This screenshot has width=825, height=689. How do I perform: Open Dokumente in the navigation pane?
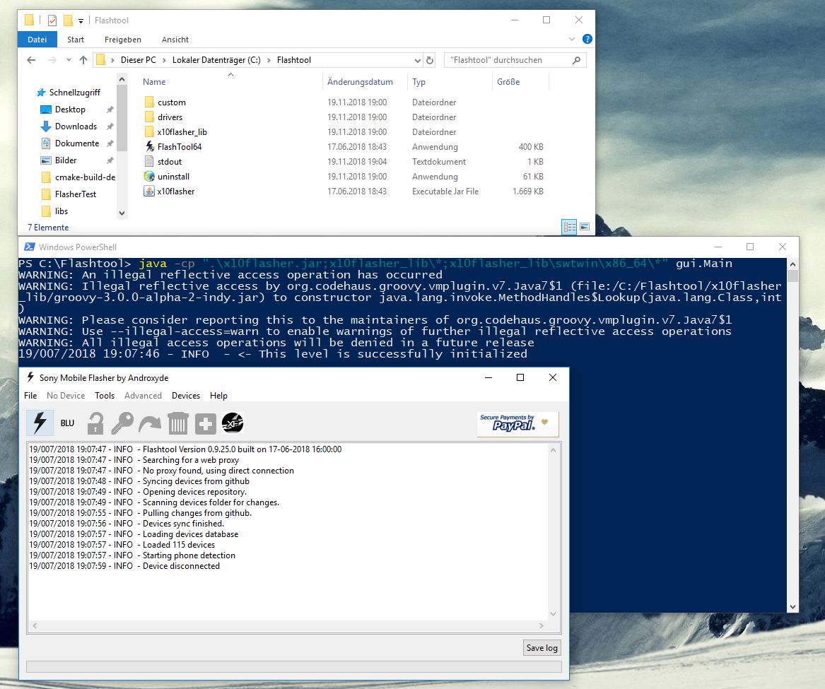coord(77,143)
